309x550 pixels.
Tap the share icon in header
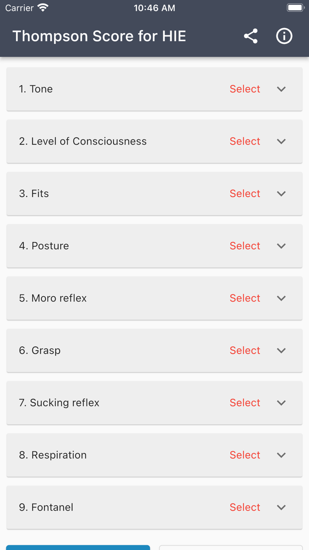pos(251,36)
